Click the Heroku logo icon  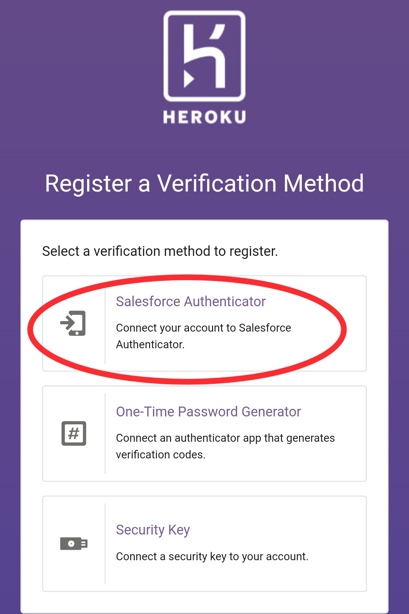tap(204, 56)
